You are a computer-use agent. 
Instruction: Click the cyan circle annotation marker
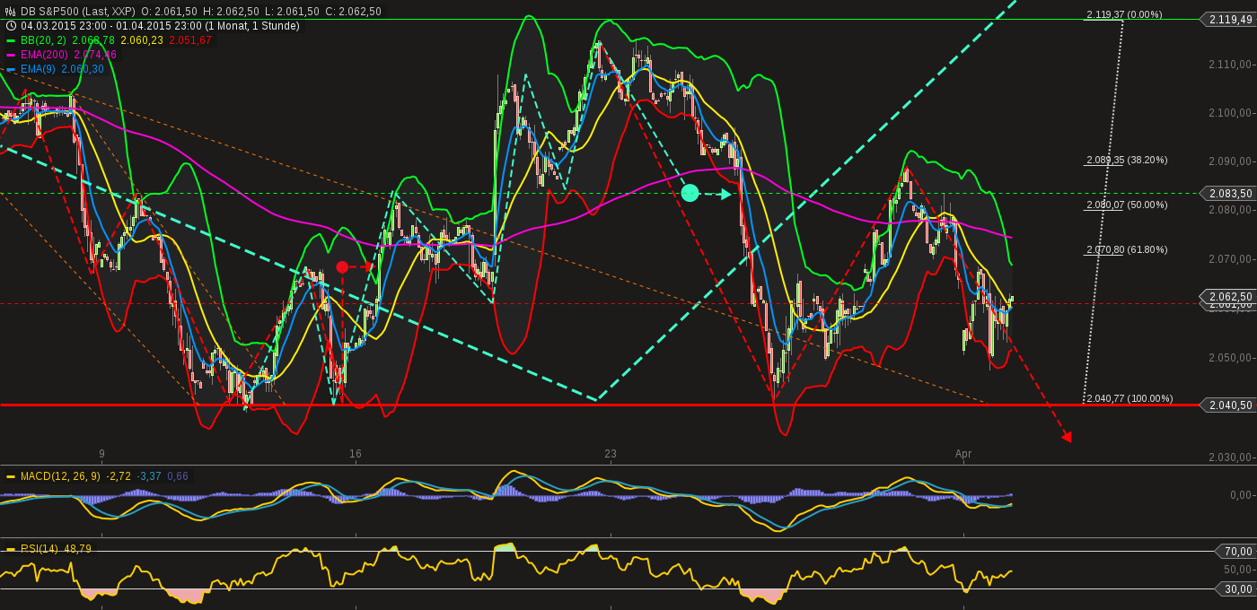pos(690,193)
